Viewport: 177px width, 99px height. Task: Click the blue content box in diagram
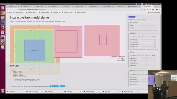[x=35, y=50]
